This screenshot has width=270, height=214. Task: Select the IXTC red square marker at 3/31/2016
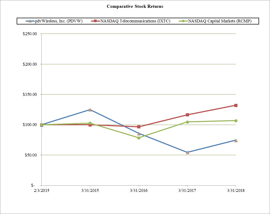click(139, 127)
